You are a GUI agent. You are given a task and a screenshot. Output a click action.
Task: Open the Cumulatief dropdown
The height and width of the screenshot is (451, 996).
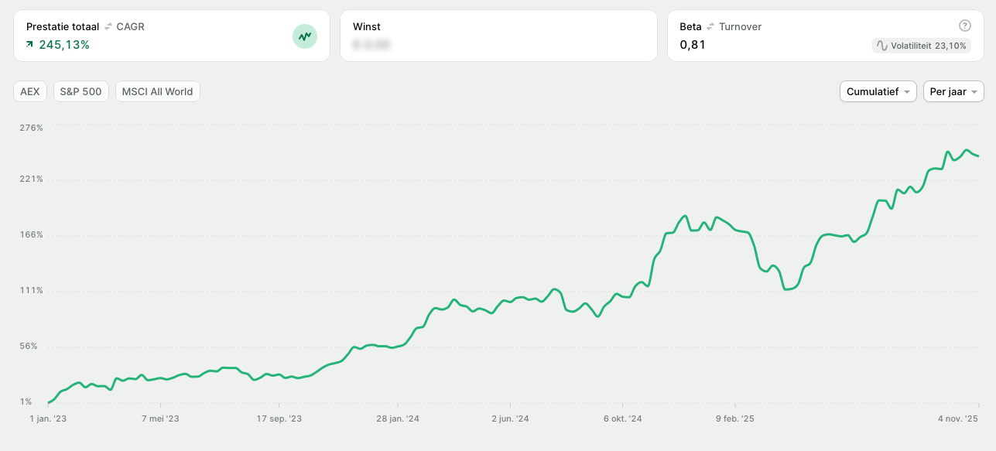(x=878, y=91)
